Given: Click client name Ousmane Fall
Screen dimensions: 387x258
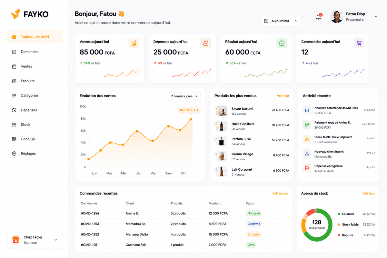Looking at the screenshot, I should point(136,245).
